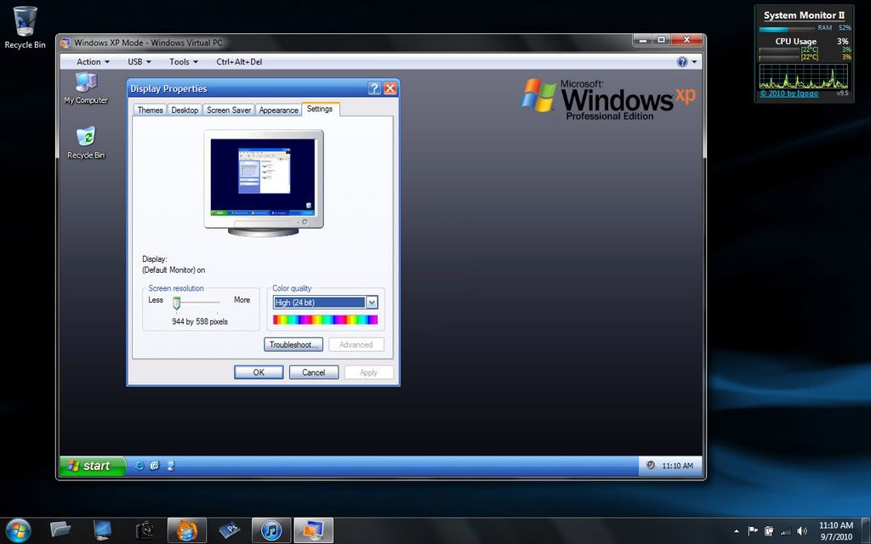Confirm with the OK button
Image resolution: width=871 pixels, height=544 pixels.
[259, 372]
